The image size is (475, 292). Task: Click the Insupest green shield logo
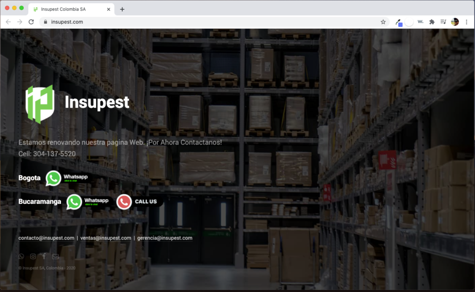pos(39,104)
